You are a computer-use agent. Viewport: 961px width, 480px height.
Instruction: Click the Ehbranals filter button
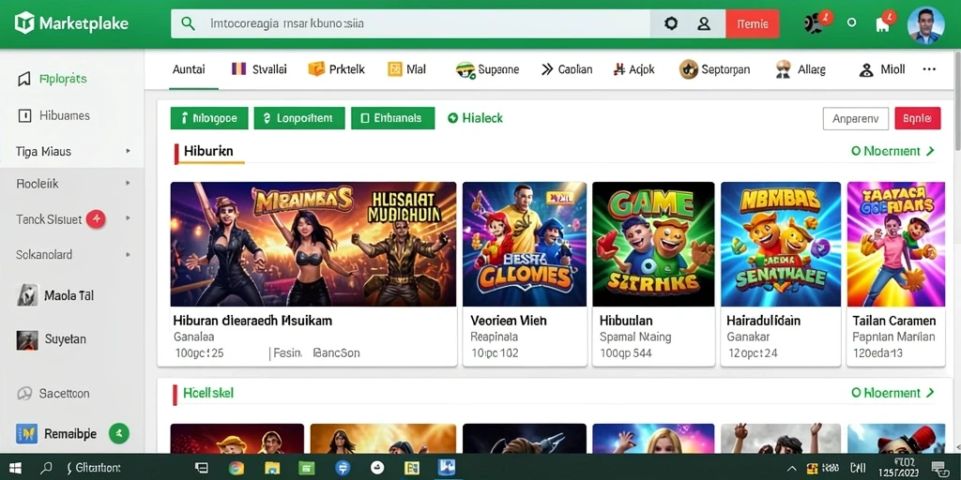(x=393, y=118)
